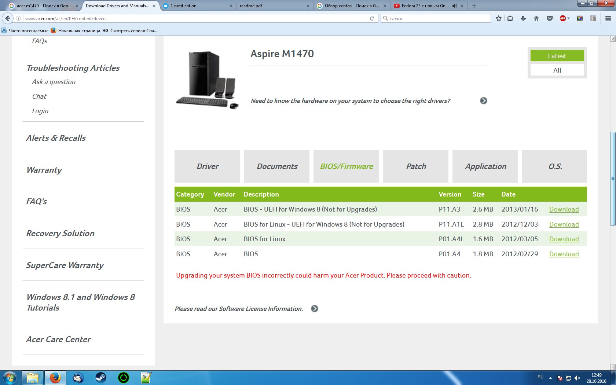Reload the page with the refresh icon
Image resolution: width=616 pixels, height=385 pixels.
click(372, 18)
